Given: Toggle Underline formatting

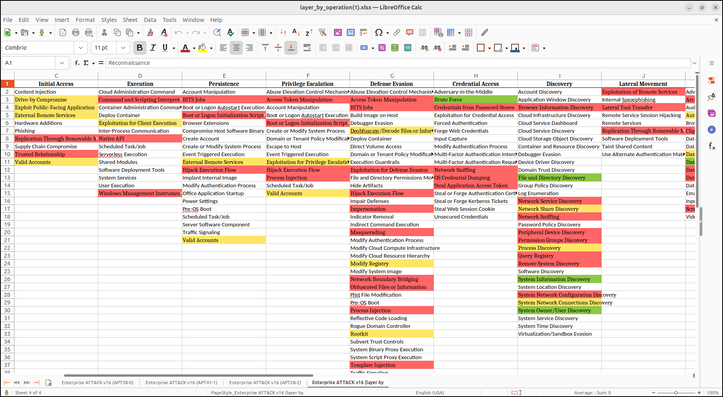Looking at the screenshot, I should coord(165,48).
